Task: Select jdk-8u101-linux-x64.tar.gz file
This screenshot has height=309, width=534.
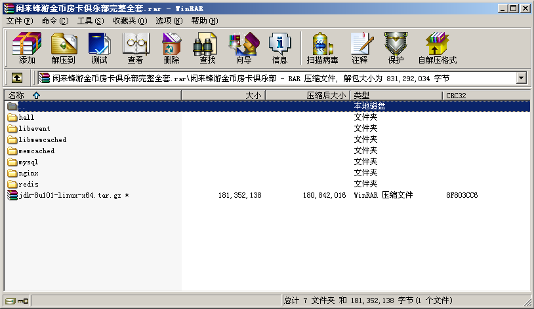Action: coord(69,195)
